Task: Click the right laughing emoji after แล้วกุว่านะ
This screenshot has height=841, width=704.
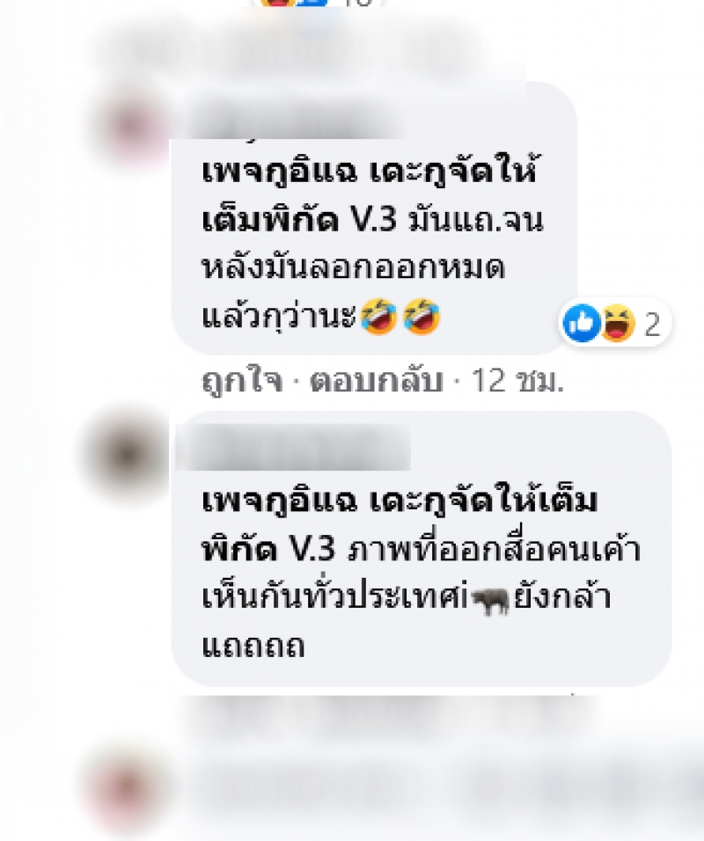Action: point(422,317)
